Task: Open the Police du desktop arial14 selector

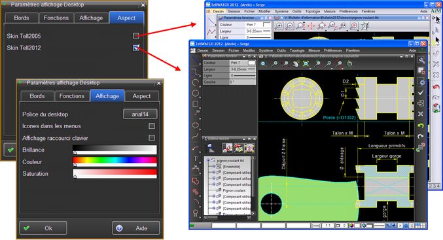Action: pyautogui.click(x=140, y=114)
